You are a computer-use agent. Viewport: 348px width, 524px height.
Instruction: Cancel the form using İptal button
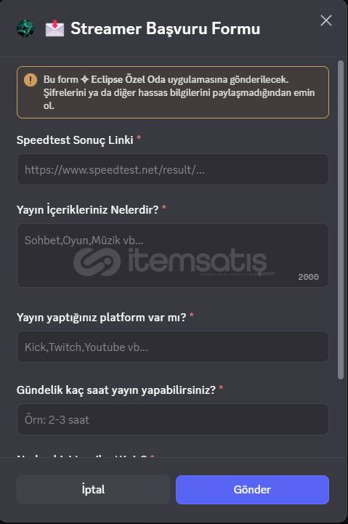pyautogui.click(x=93, y=490)
